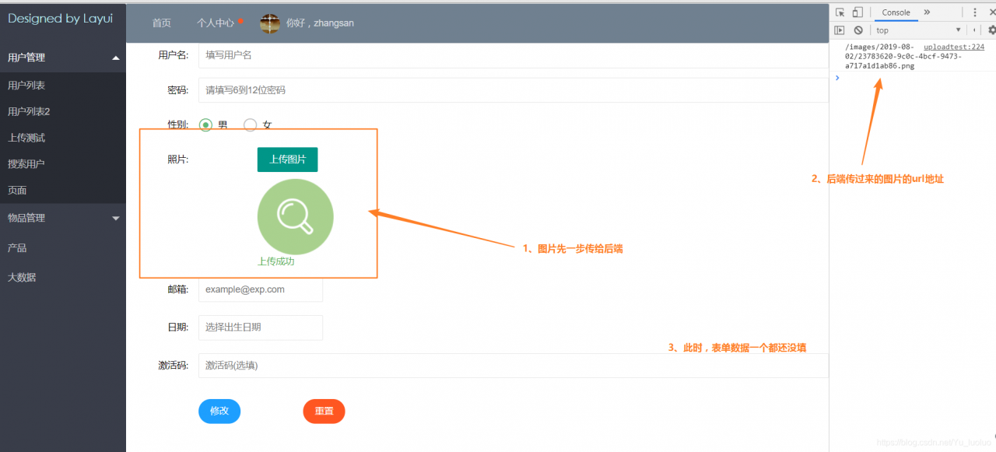Close the DevTools panel
Viewport: 996px width, 452px height.
tap(992, 12)
